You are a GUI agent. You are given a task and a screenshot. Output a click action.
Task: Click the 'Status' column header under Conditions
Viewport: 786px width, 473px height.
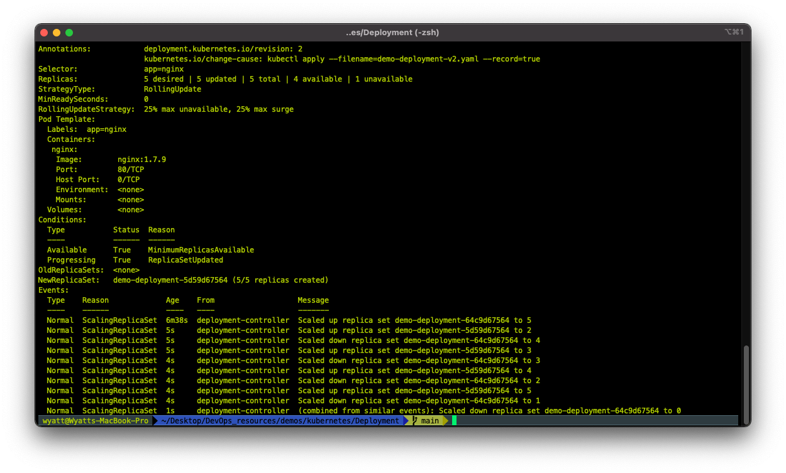coord(126,230)
